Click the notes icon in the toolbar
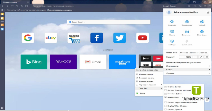 [x=26, y=6]
